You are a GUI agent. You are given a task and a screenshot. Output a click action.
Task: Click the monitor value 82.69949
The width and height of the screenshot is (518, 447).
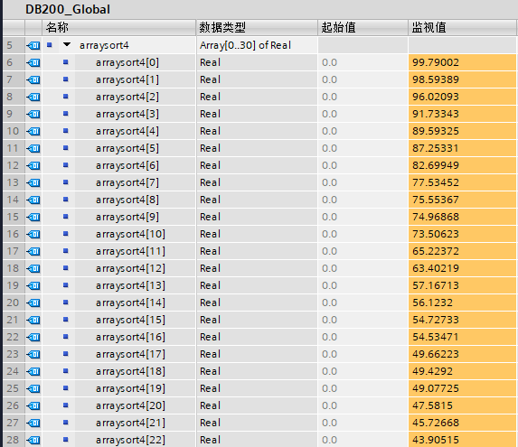pos(462,165)
